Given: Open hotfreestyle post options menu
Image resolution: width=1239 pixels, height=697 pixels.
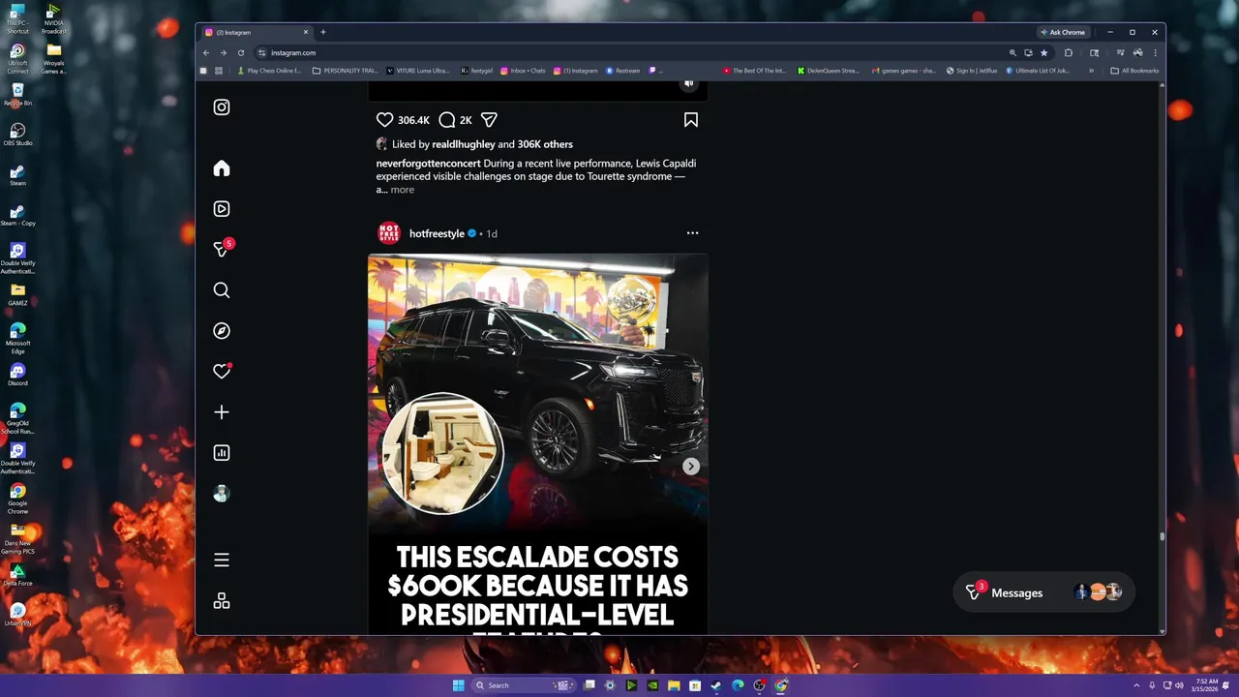Looking at the screenshot, I should point(692,233).
